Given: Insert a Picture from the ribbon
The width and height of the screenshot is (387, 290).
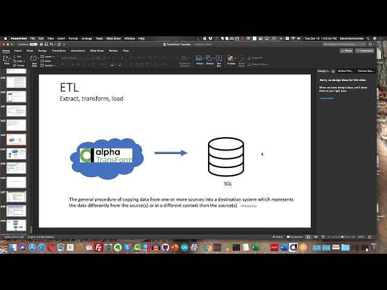Looking at the screenshot, I should (199, 58).
